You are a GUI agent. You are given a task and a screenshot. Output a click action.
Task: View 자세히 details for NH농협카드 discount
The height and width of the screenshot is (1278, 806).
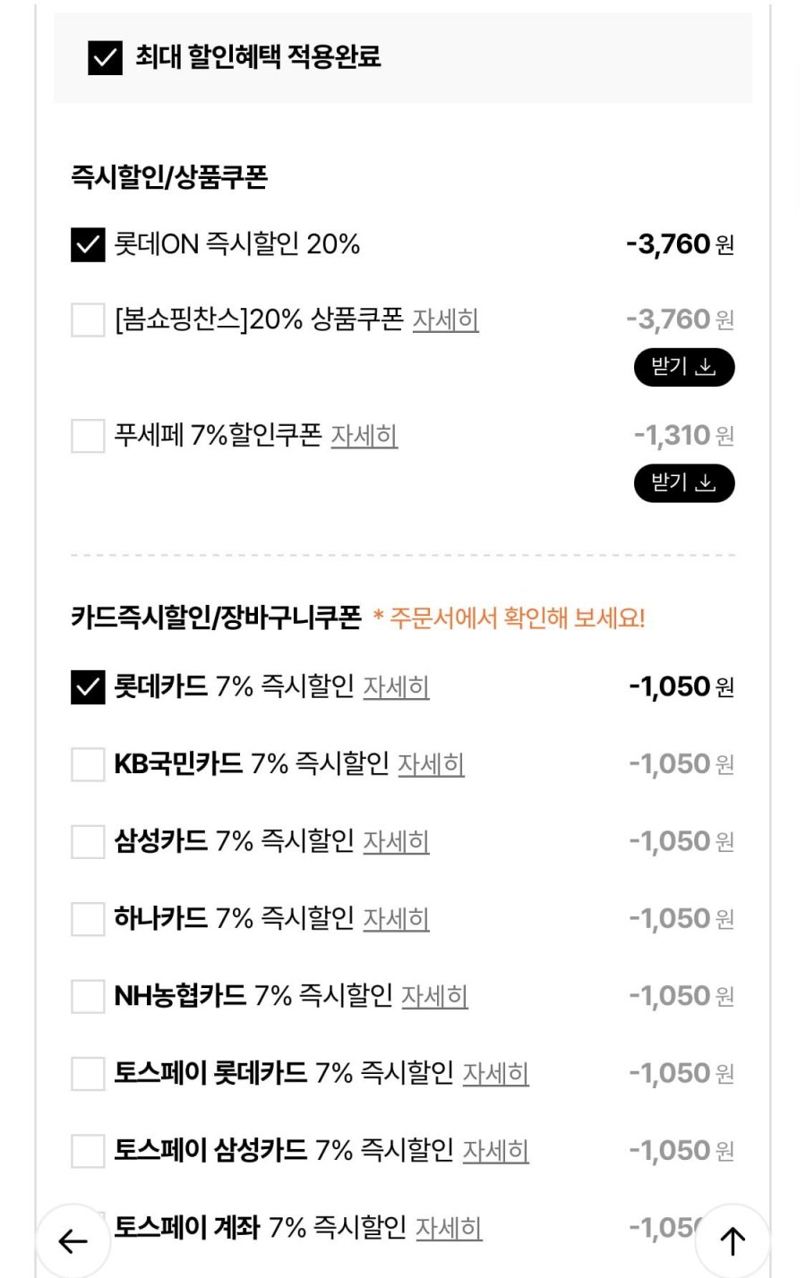point(434,996)
